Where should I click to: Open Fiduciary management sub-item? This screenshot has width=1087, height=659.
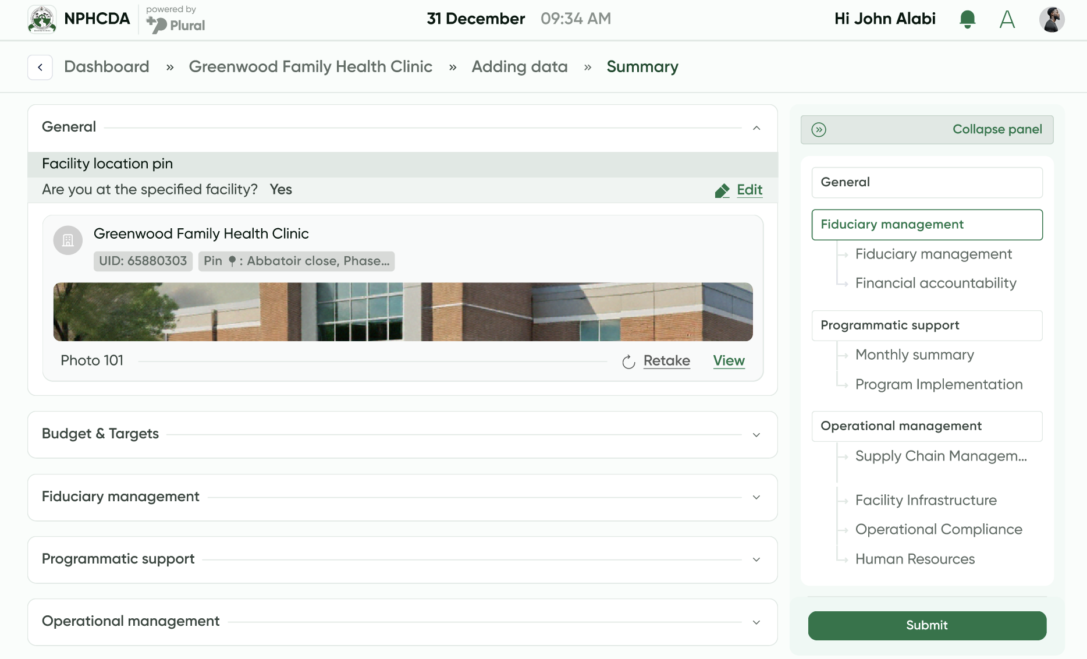pyautogui.click(x=933, y=254)
